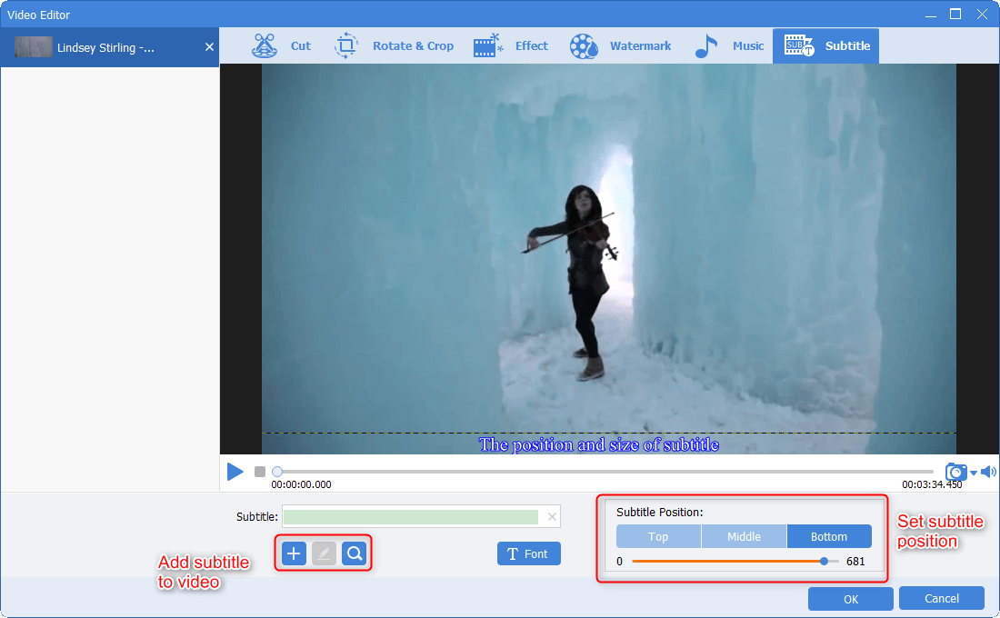Click the Rotate & Crop icon
The height and width of the screenshot is (618, 1000).
coord(346,46)
